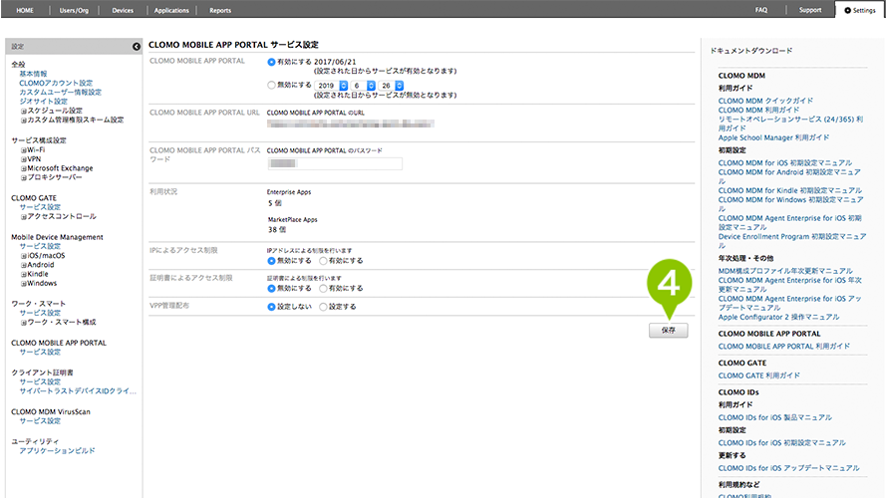Screen dimensions: 886x498
Task: Open 基本情報 in the sidebar
Action: (33, 74)
